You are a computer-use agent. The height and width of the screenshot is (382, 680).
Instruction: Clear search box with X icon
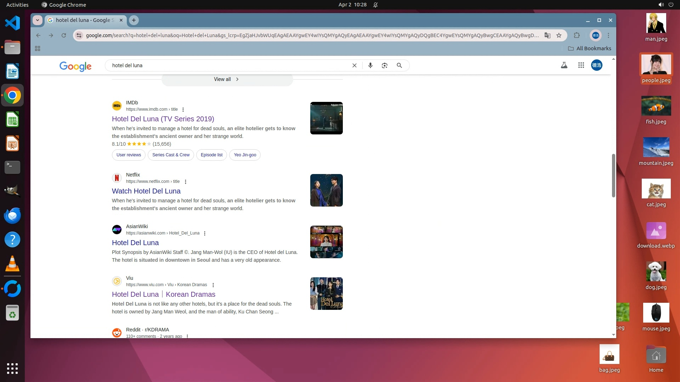[354, 65]
